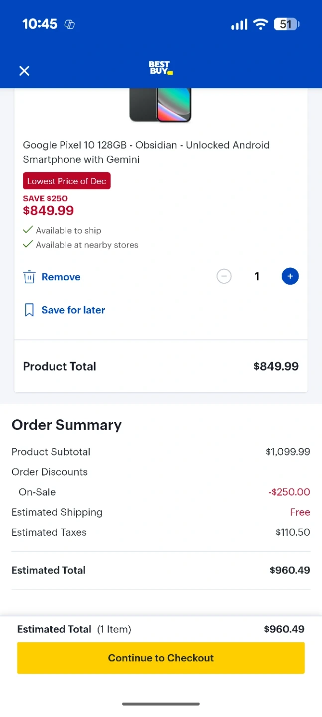The height and width of the screenshot is (717, 322).
Task: Close the cart with the X icon
Action: point(24,71)
